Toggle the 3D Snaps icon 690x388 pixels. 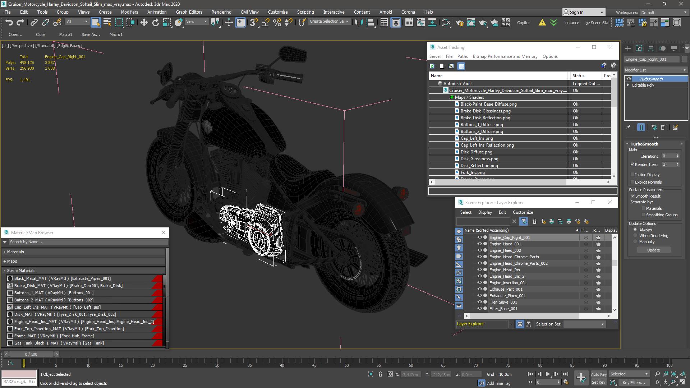pyautogui.click(x=254, y=23)
